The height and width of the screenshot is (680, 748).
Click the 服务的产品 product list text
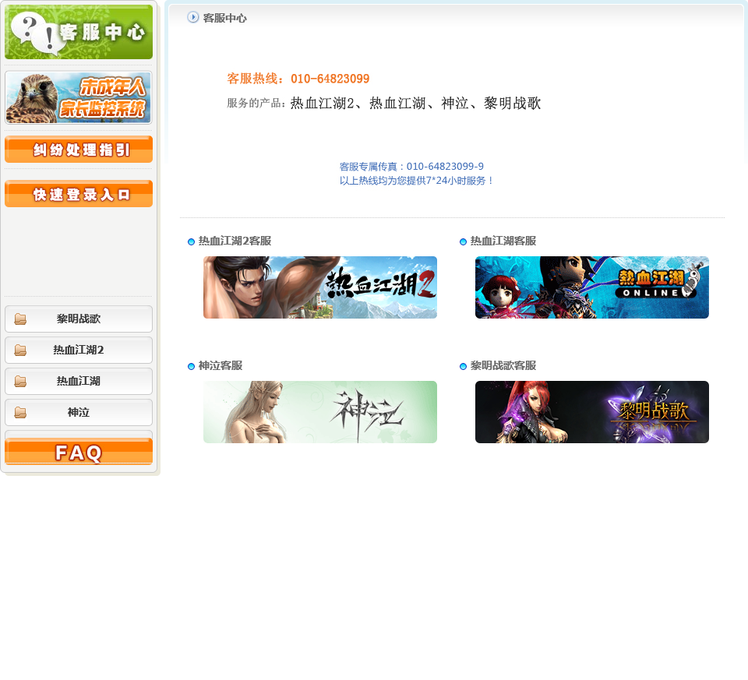coord(383,103)
